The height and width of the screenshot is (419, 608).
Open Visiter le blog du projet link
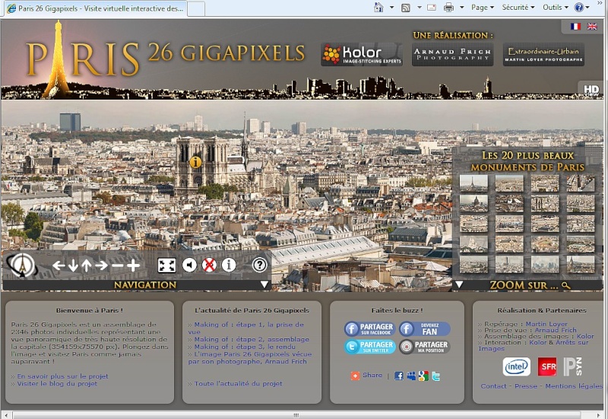(57, 384)
